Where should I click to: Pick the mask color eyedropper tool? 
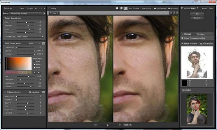pyautogui.click(x=35, y=72)
